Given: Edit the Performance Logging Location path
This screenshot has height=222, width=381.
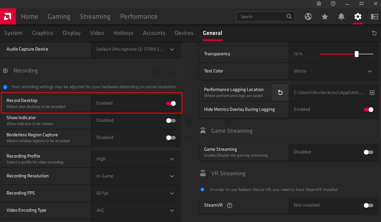Looking at the screenshot, I should pos(372,92).
